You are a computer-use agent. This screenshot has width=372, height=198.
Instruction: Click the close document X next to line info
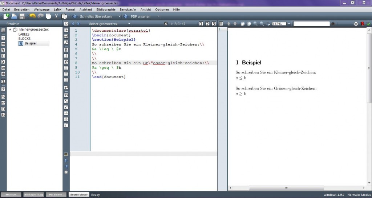[166, 24]
